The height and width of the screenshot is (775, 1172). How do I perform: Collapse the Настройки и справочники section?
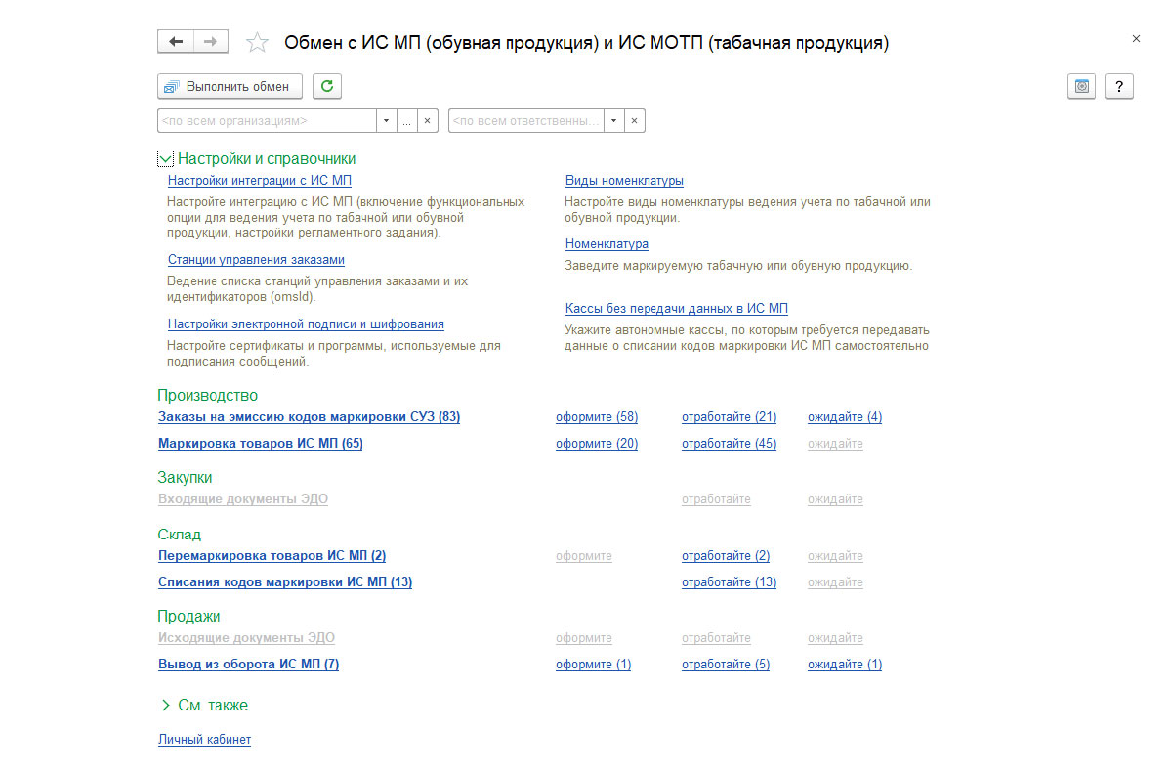(166, 158)
